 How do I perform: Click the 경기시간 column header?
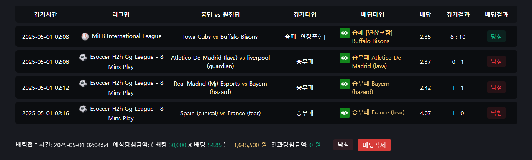point(46,14)
